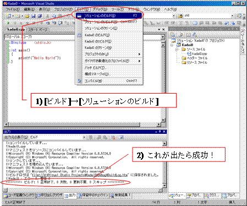Open the BuildLog.htm file link

click(x=80, y=175)
